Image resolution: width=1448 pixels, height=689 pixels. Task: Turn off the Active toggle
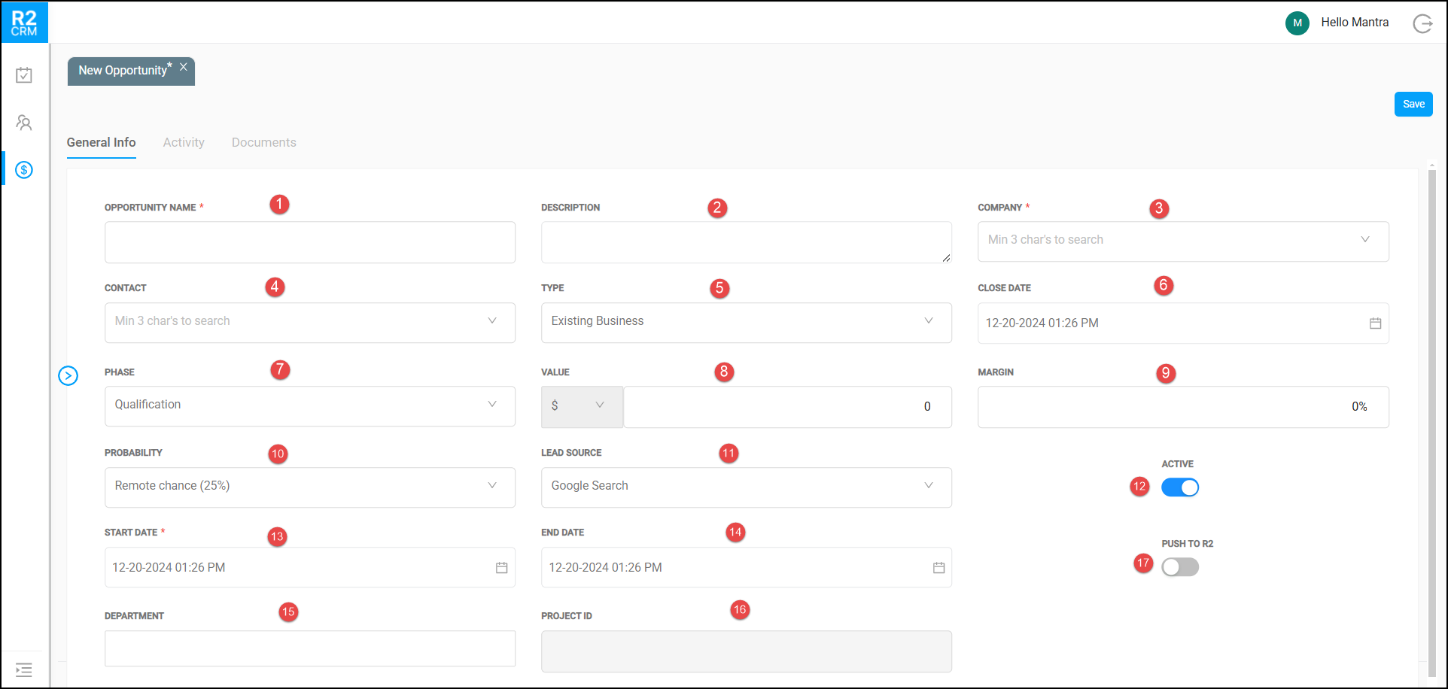pos(1179,487)
